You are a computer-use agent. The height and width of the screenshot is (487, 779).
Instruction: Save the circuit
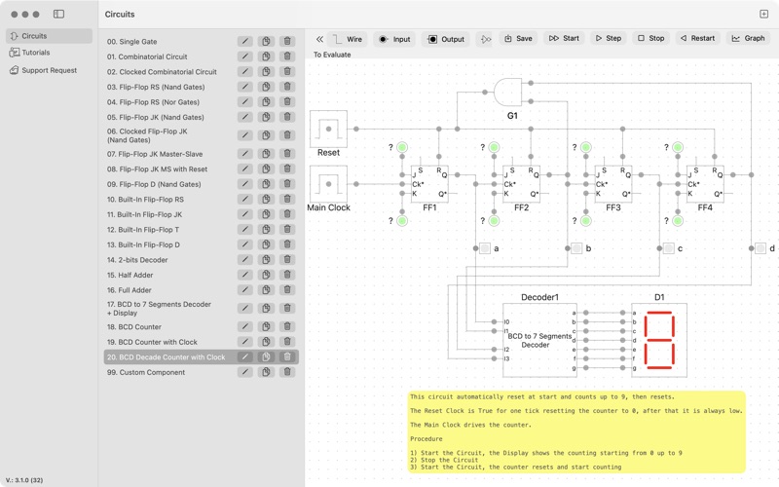[x=518, y=38]
